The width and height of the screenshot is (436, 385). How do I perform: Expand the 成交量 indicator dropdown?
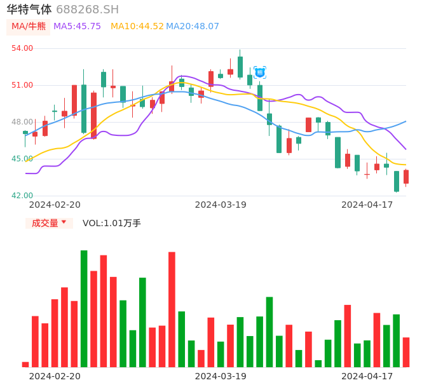(49, 223)
